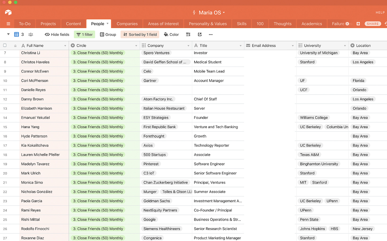
Task: Switch to the Content tab
Action: pos(73,24)
